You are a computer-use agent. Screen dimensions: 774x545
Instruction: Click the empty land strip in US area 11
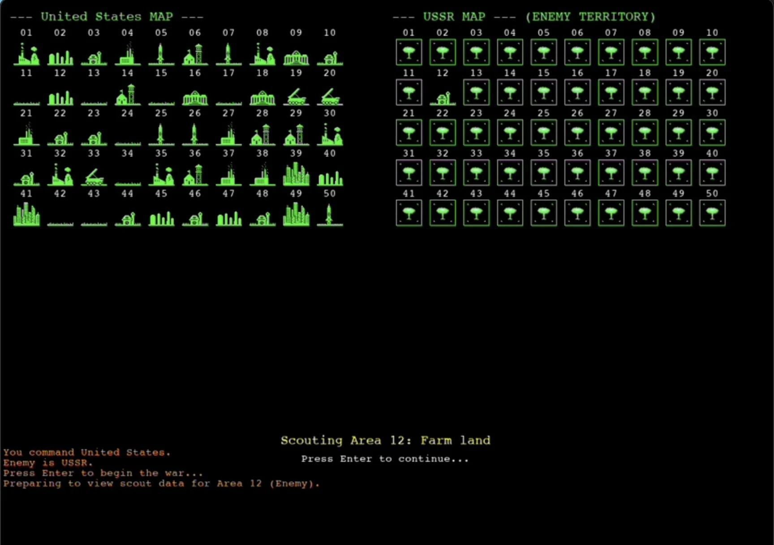point(26,103)
